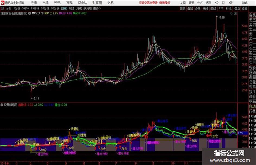Viewport: 256px width, 165px height.
Task: Toggle the right side panel icon
Action: tap(235, 14)
